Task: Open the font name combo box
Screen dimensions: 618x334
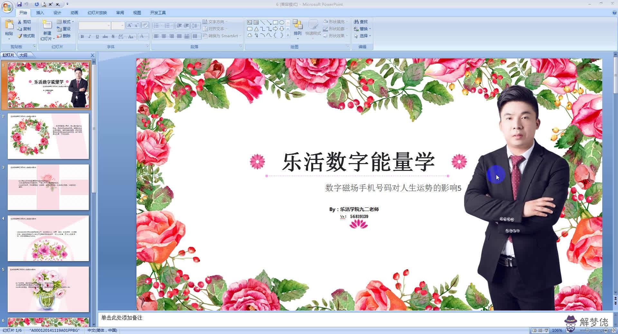Action: tap(95, 26)
